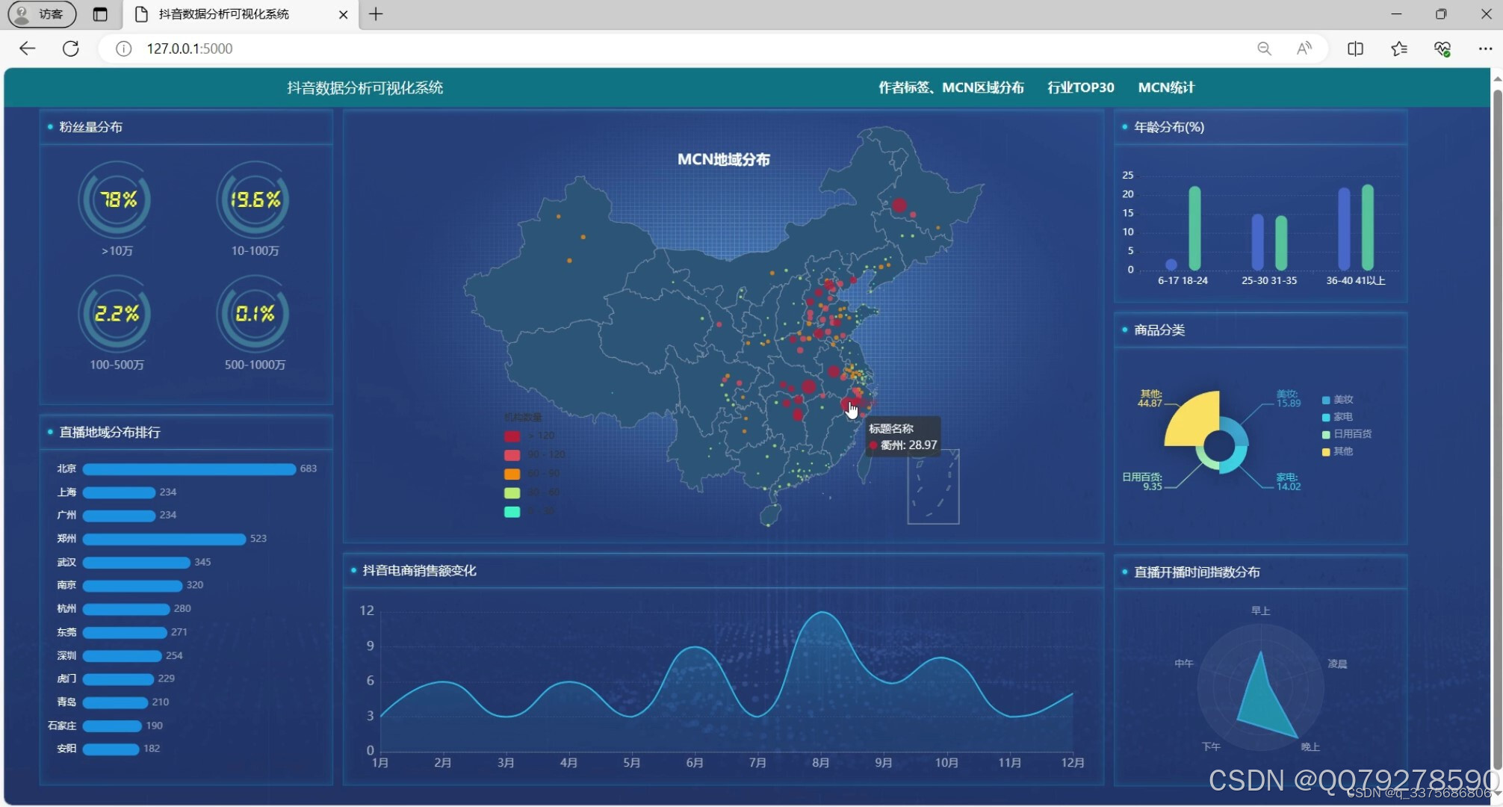This screenshot has height=807, width=1503.
Task: Toggle the 美妆 legend item
Action: 1338,400
